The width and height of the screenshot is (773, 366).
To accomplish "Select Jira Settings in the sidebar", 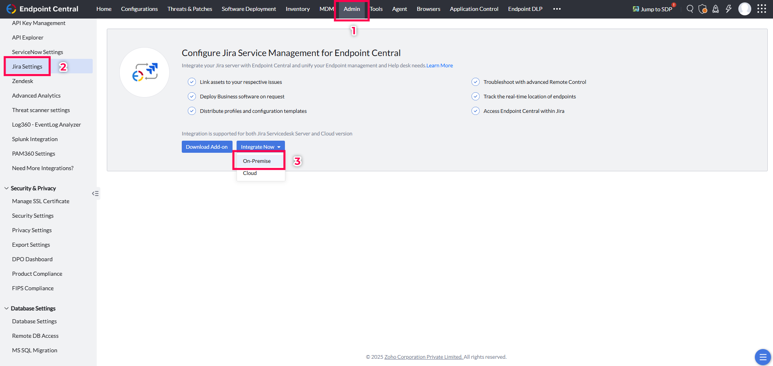I will coord(27,67).
